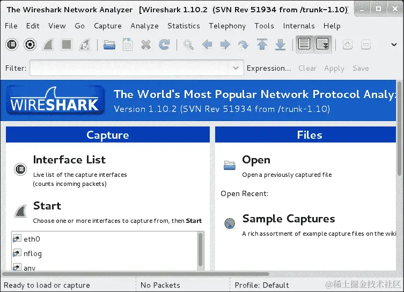Open the Go menu

tap(79, 26)
